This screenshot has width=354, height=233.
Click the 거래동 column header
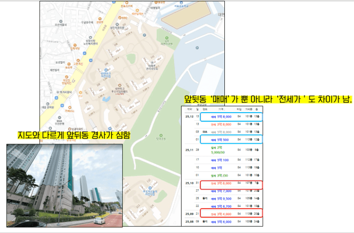click(248, 109)
